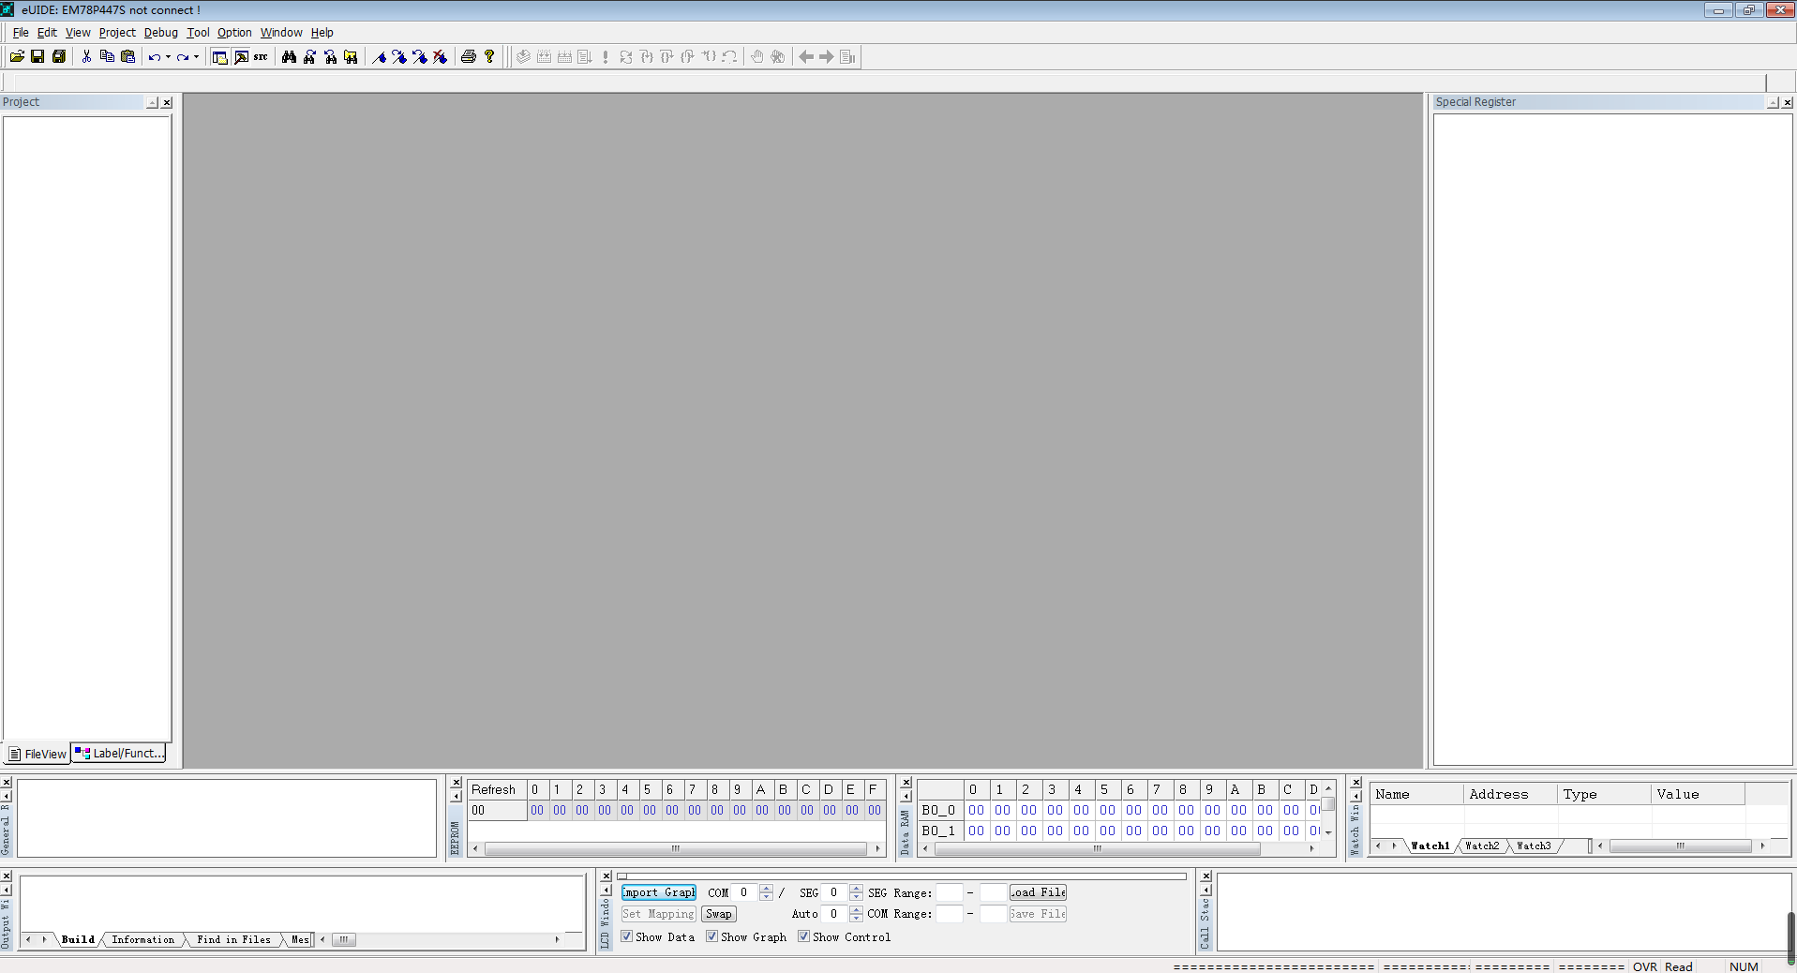This screenshot has height=973, width=1797.
Task: Open the Tool menu
Action: point(198,33)
